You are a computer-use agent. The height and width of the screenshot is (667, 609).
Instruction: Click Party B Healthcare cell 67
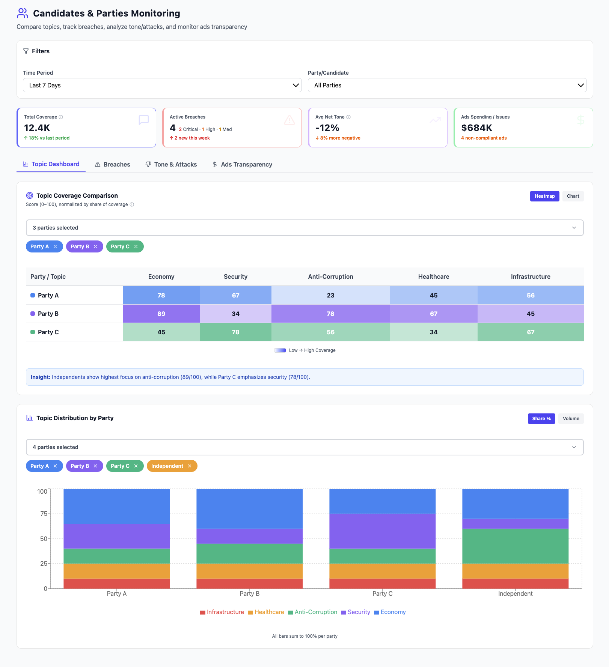pyautogui.click(x=434, y=314)
